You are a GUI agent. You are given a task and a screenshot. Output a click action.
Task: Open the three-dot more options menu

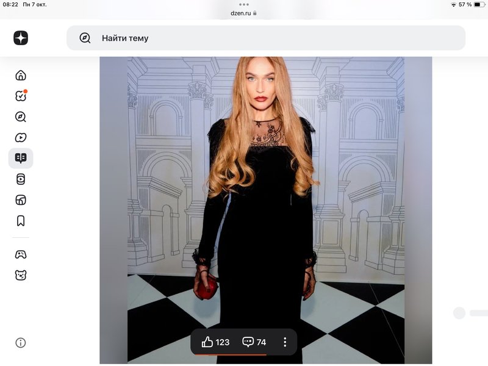285,342
